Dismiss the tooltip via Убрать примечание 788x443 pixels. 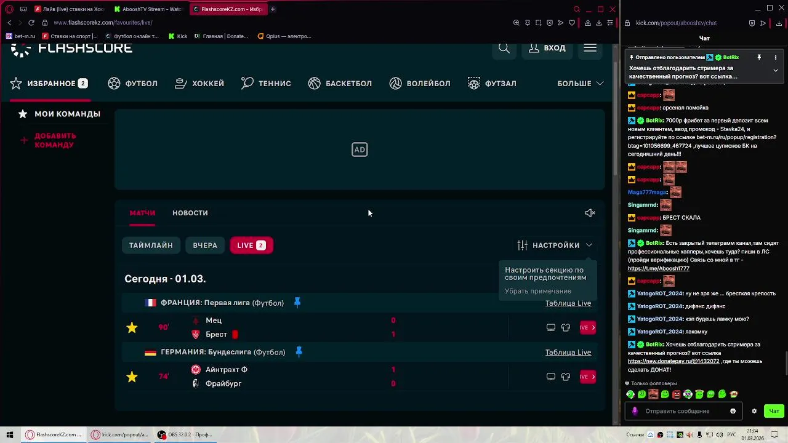tap(538, 291)
